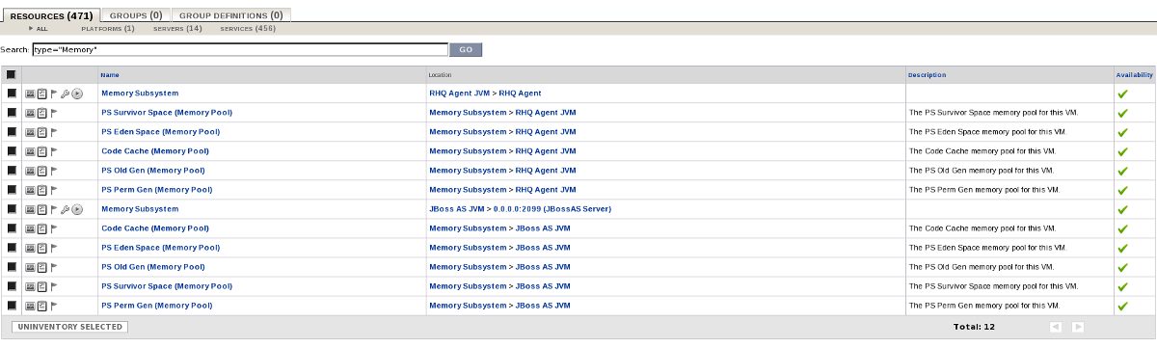Screen dimensions: 1157x348
Task: Open the RHQ Agent JVM > RHQ Agent location link
Action: 485,94
